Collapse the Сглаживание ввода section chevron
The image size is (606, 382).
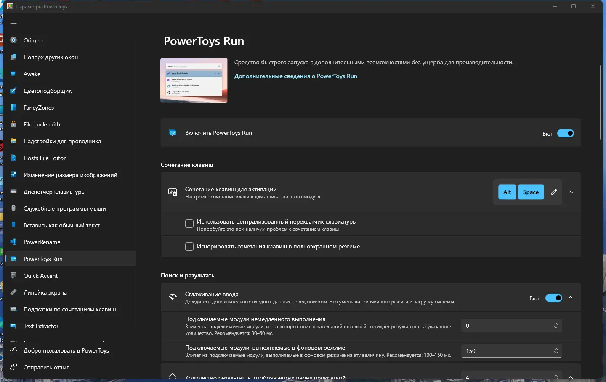571,298
